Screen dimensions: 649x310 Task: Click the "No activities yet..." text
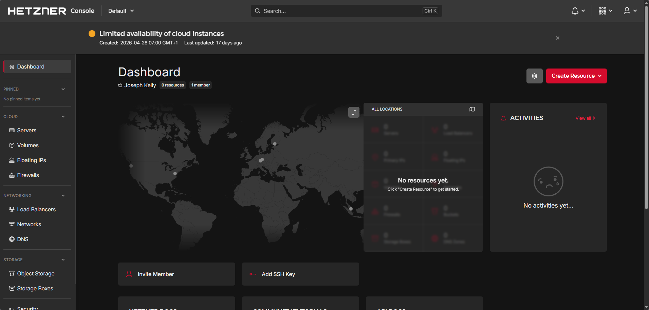click(x=548, y=206)
